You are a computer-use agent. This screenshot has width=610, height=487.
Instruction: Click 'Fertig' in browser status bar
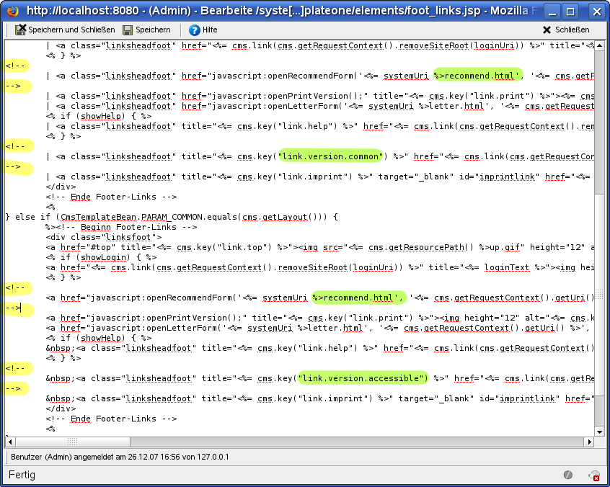[22, 475]
